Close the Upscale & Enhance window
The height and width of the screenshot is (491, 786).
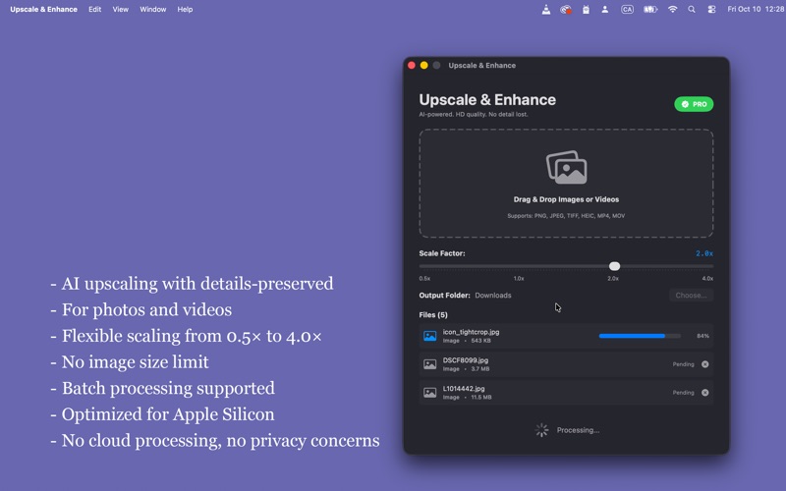click(412, 65)
